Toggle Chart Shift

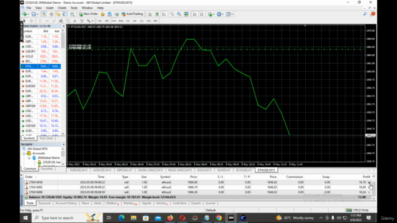point(202,14)
